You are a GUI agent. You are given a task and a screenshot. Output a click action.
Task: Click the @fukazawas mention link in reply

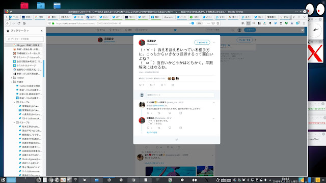159,106
